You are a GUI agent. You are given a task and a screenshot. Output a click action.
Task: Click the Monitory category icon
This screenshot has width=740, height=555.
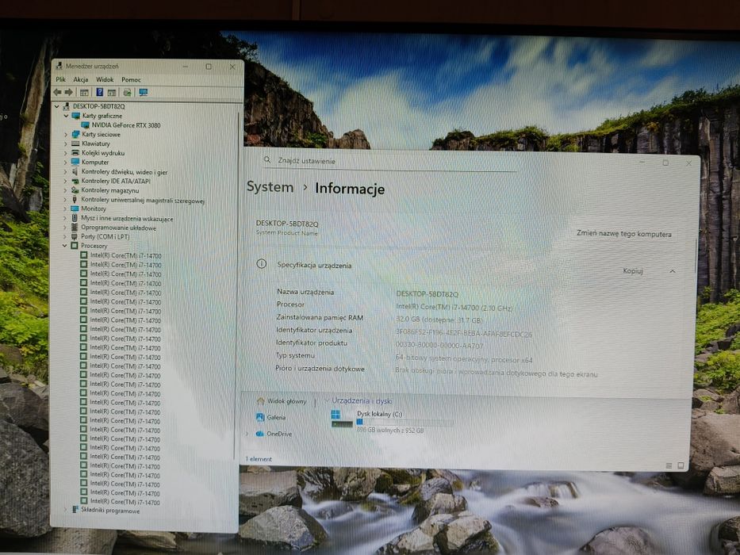(x=75, y=209)
